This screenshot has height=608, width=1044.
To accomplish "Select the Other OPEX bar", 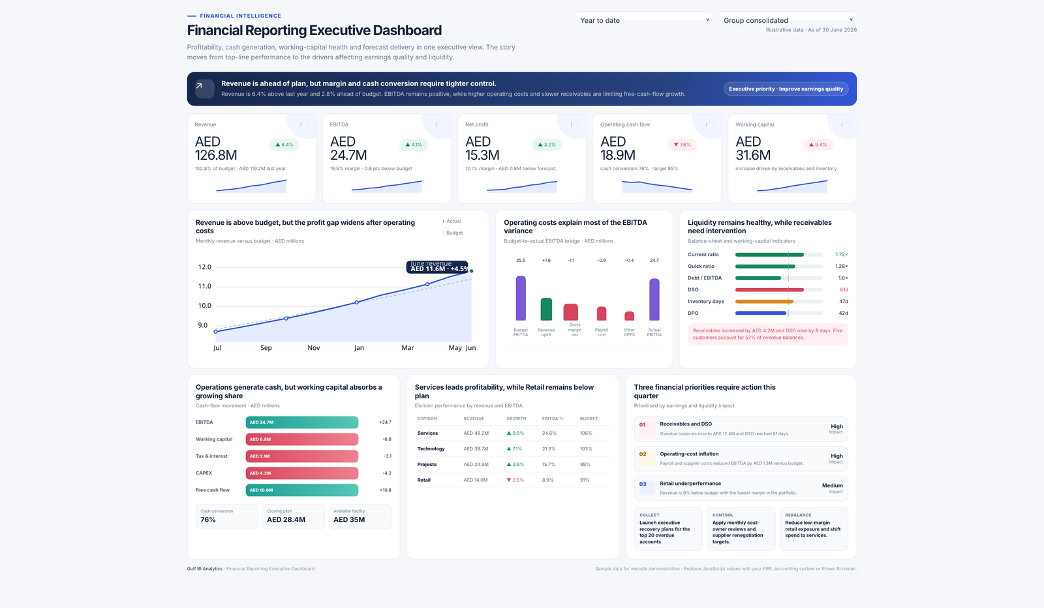I will 629,316.
